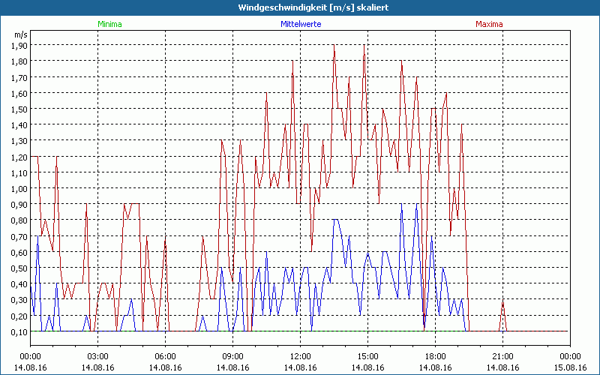Click the 0,10 y-axis value label

[x=19, y=331]
